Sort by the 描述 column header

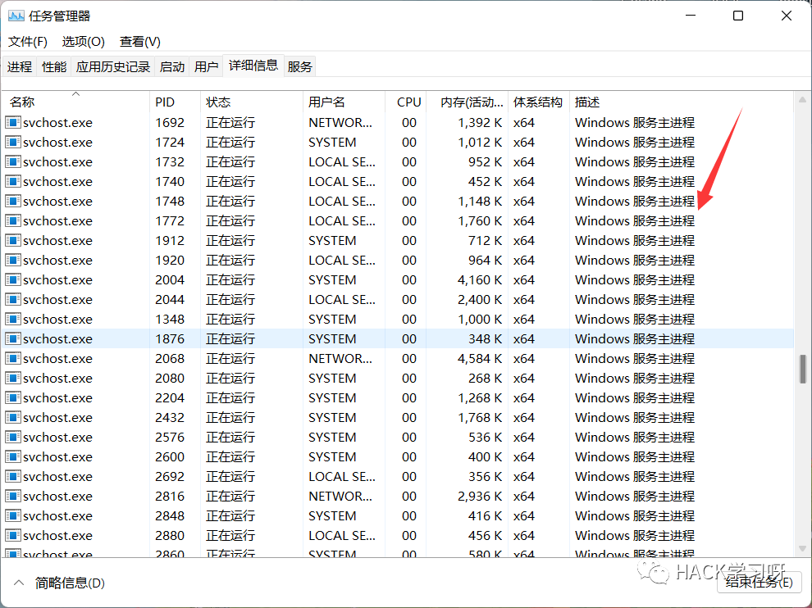[681, 102]
